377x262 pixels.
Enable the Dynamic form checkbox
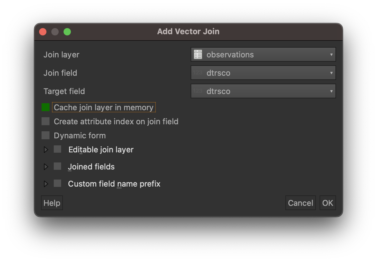point(46,135)
